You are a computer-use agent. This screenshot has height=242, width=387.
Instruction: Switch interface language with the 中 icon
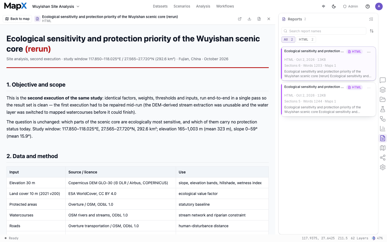pos(324,6)
